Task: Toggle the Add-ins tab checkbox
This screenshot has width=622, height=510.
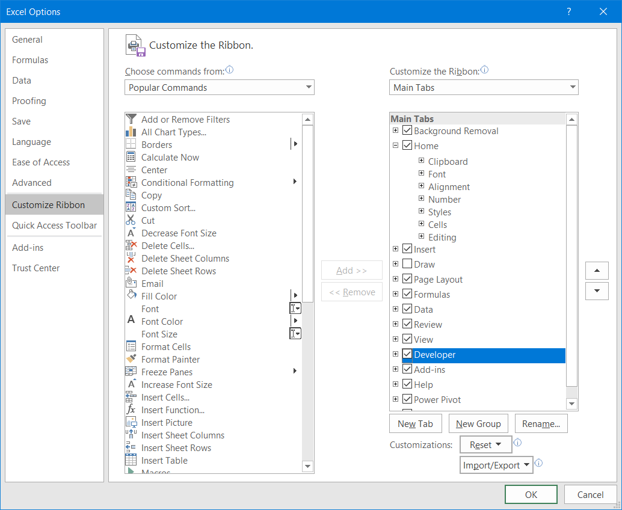Action: [407, 369]
